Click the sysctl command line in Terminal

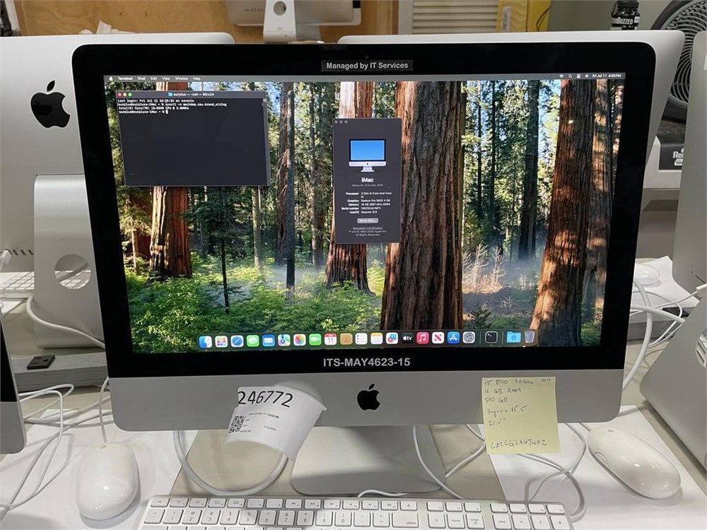172,105
